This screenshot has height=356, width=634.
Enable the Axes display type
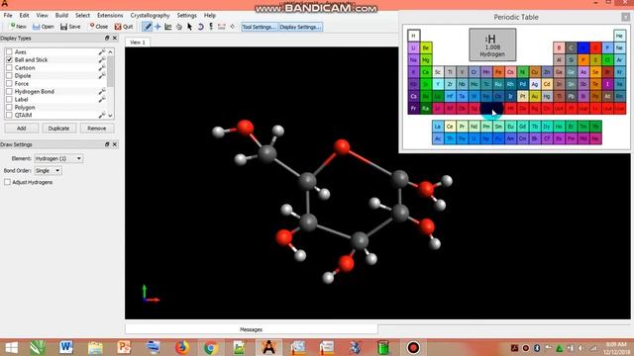pos(9,52)
